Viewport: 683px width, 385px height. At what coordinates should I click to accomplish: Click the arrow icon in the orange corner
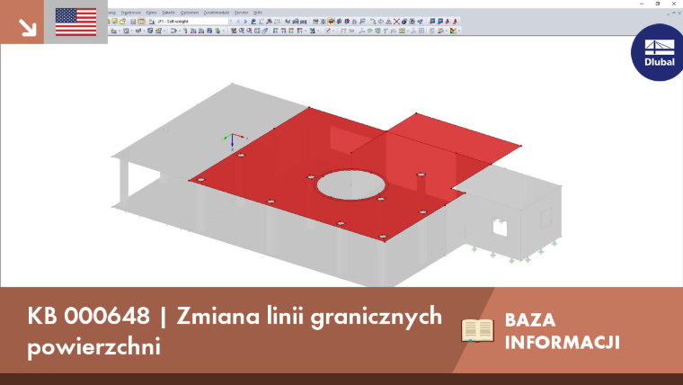pyautogui.click(x=27, y=28)
